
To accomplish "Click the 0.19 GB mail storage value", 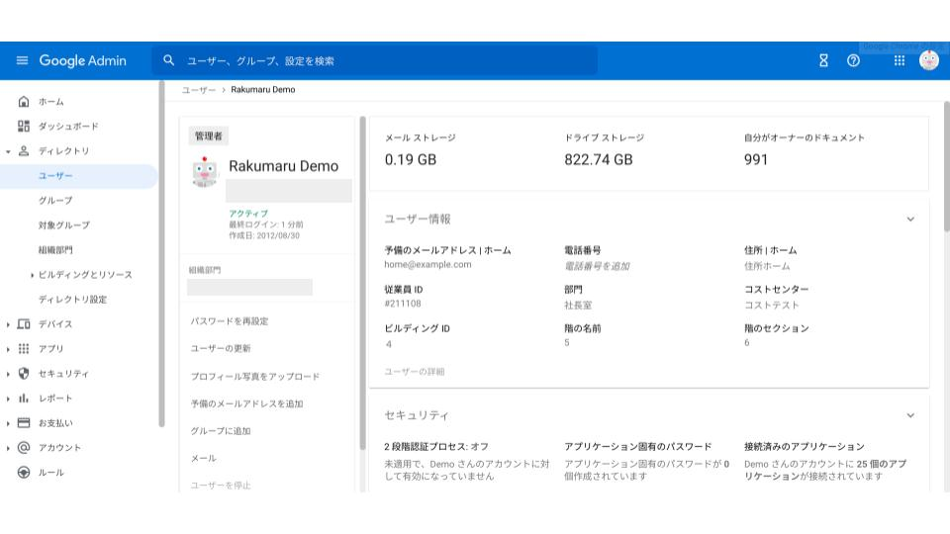I will point(411,160).
